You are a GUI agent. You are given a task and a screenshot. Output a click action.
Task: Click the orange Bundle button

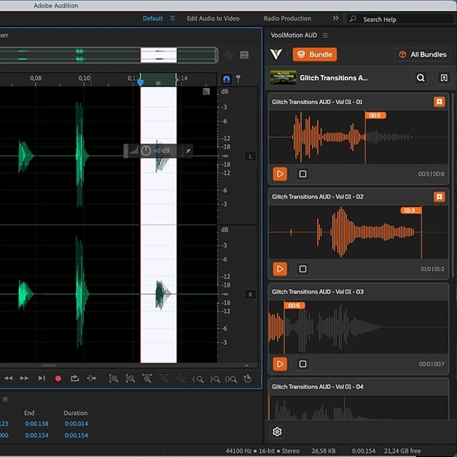point(315,54)
